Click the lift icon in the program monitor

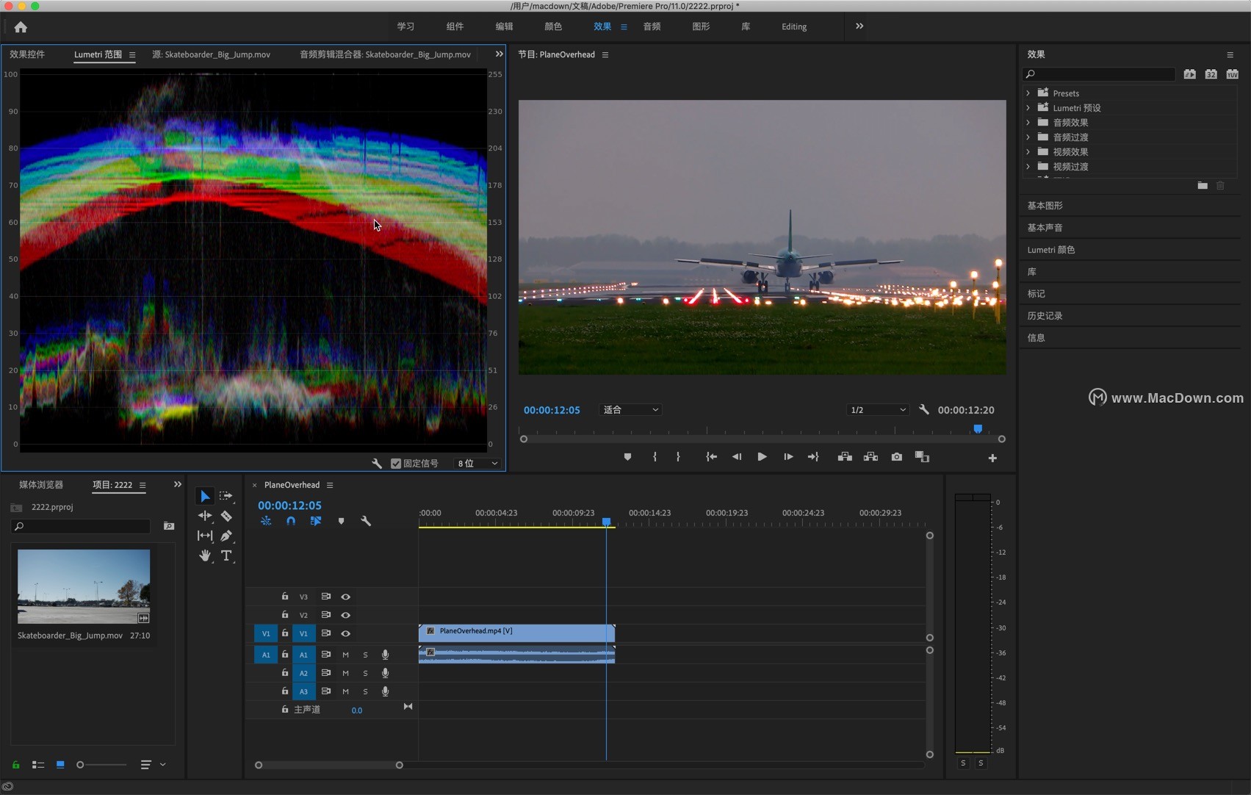tap(844, 456)
